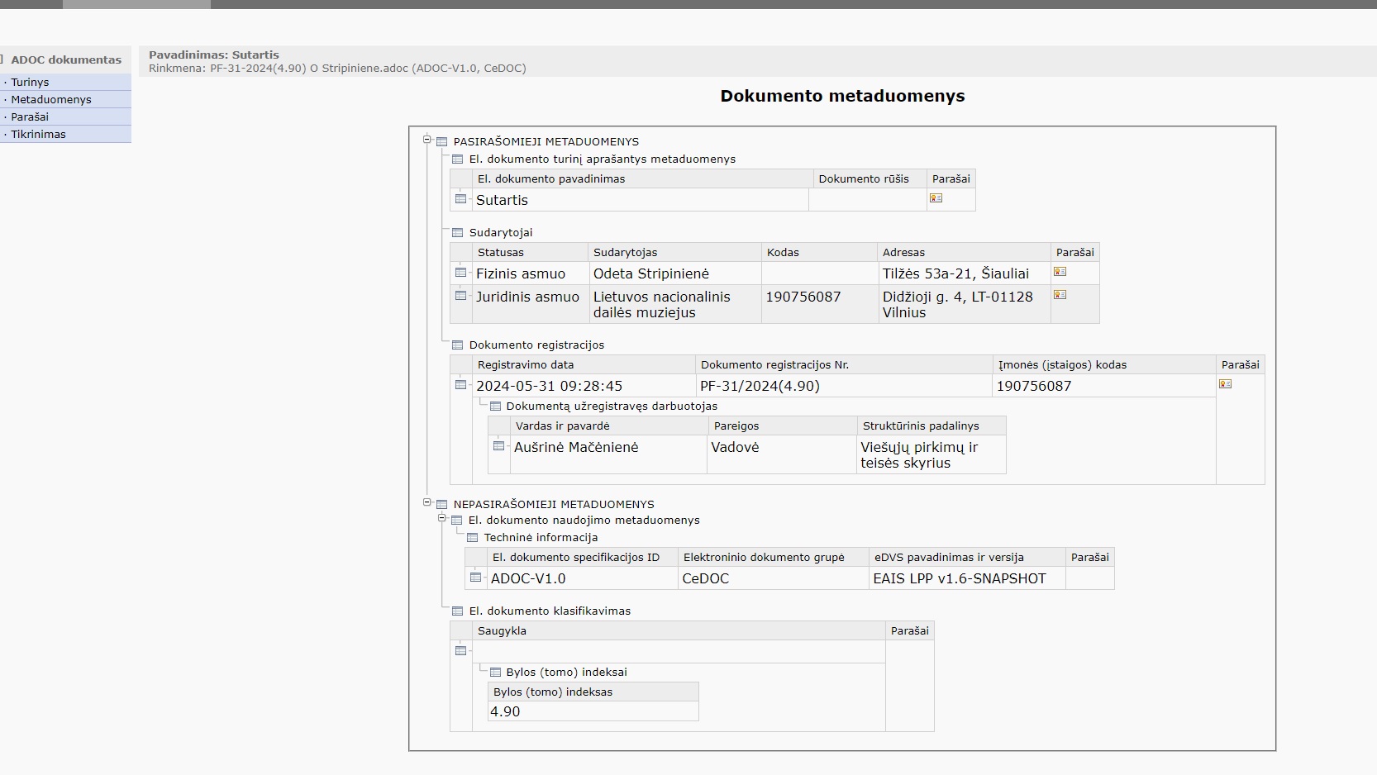Click the icon beside Bylos (tomo) indeksai
Image resolution: width=1377 pixels, height=775 pixels.
tap(495, 673)
